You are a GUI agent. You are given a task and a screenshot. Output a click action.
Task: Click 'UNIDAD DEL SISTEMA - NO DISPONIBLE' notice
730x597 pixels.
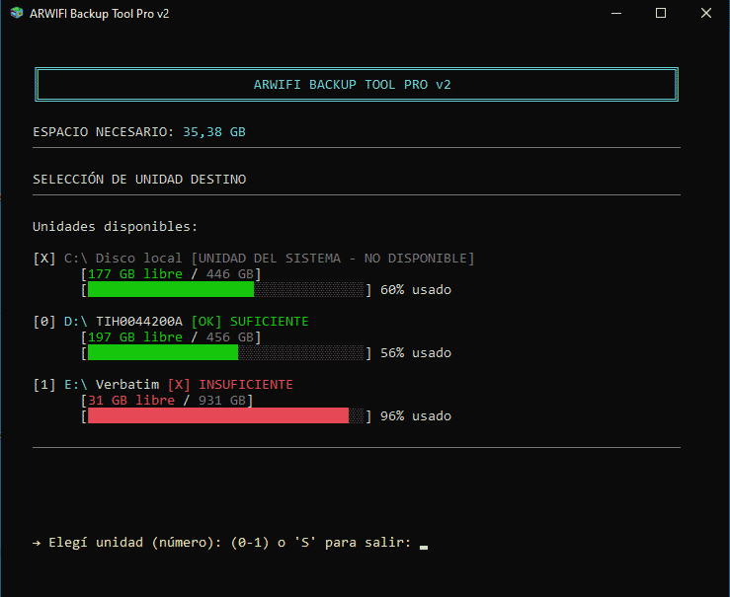333,259
